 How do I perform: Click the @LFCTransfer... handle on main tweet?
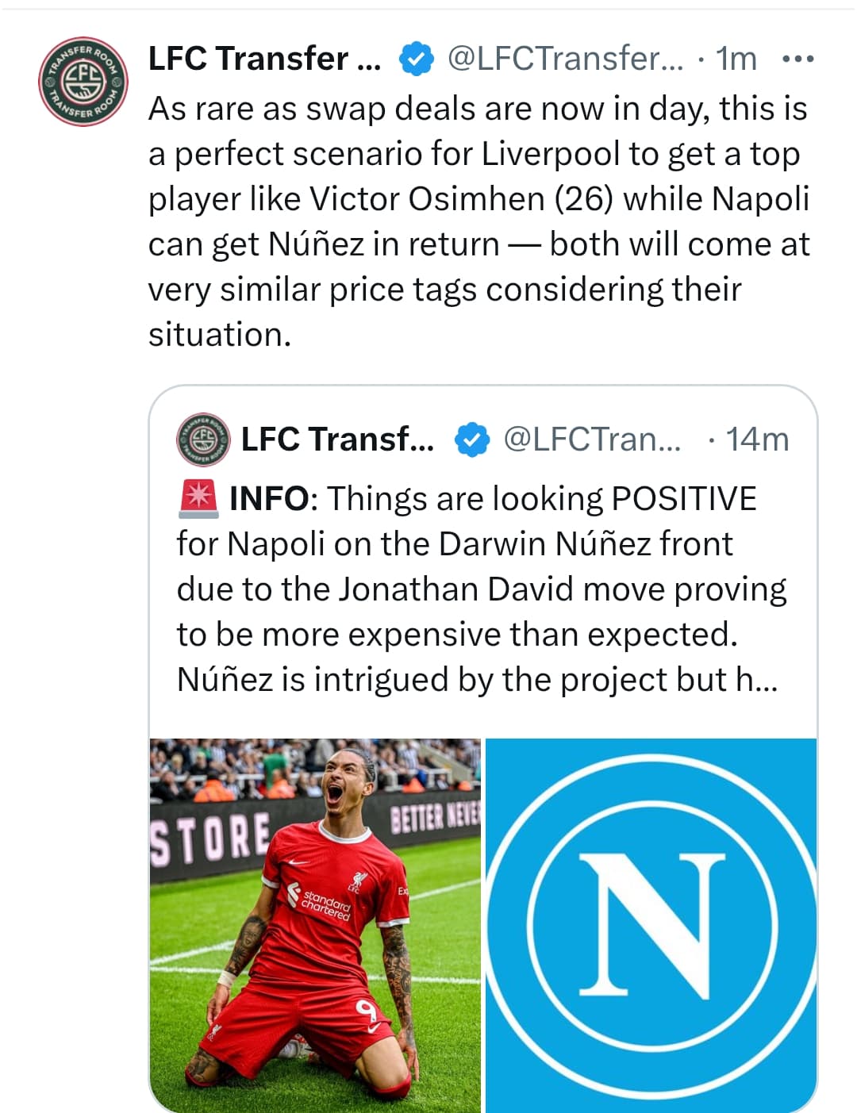[x=565, y=59]
